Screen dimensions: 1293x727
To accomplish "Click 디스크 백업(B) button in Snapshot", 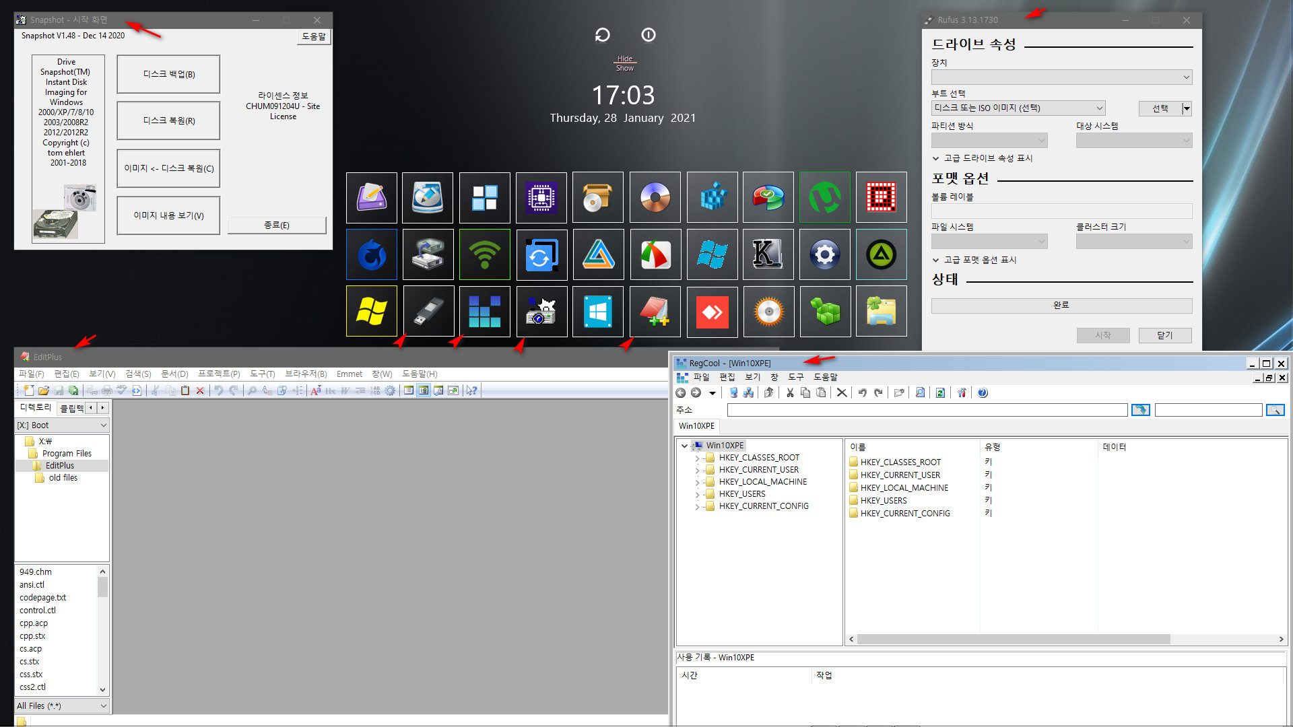I will point(169,74).
